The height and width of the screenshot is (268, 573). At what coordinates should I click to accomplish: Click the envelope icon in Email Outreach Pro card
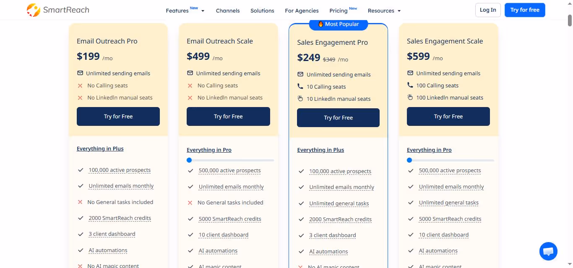click(80, 73)
